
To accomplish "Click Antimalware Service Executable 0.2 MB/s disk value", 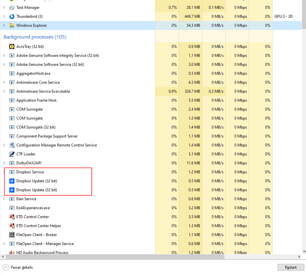I will click(x=216, y=91).
